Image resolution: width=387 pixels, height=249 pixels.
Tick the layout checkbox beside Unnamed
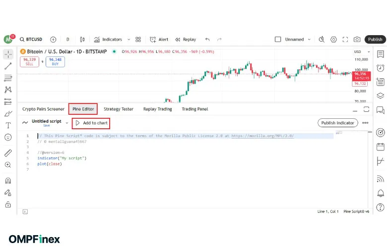(278, 40)
